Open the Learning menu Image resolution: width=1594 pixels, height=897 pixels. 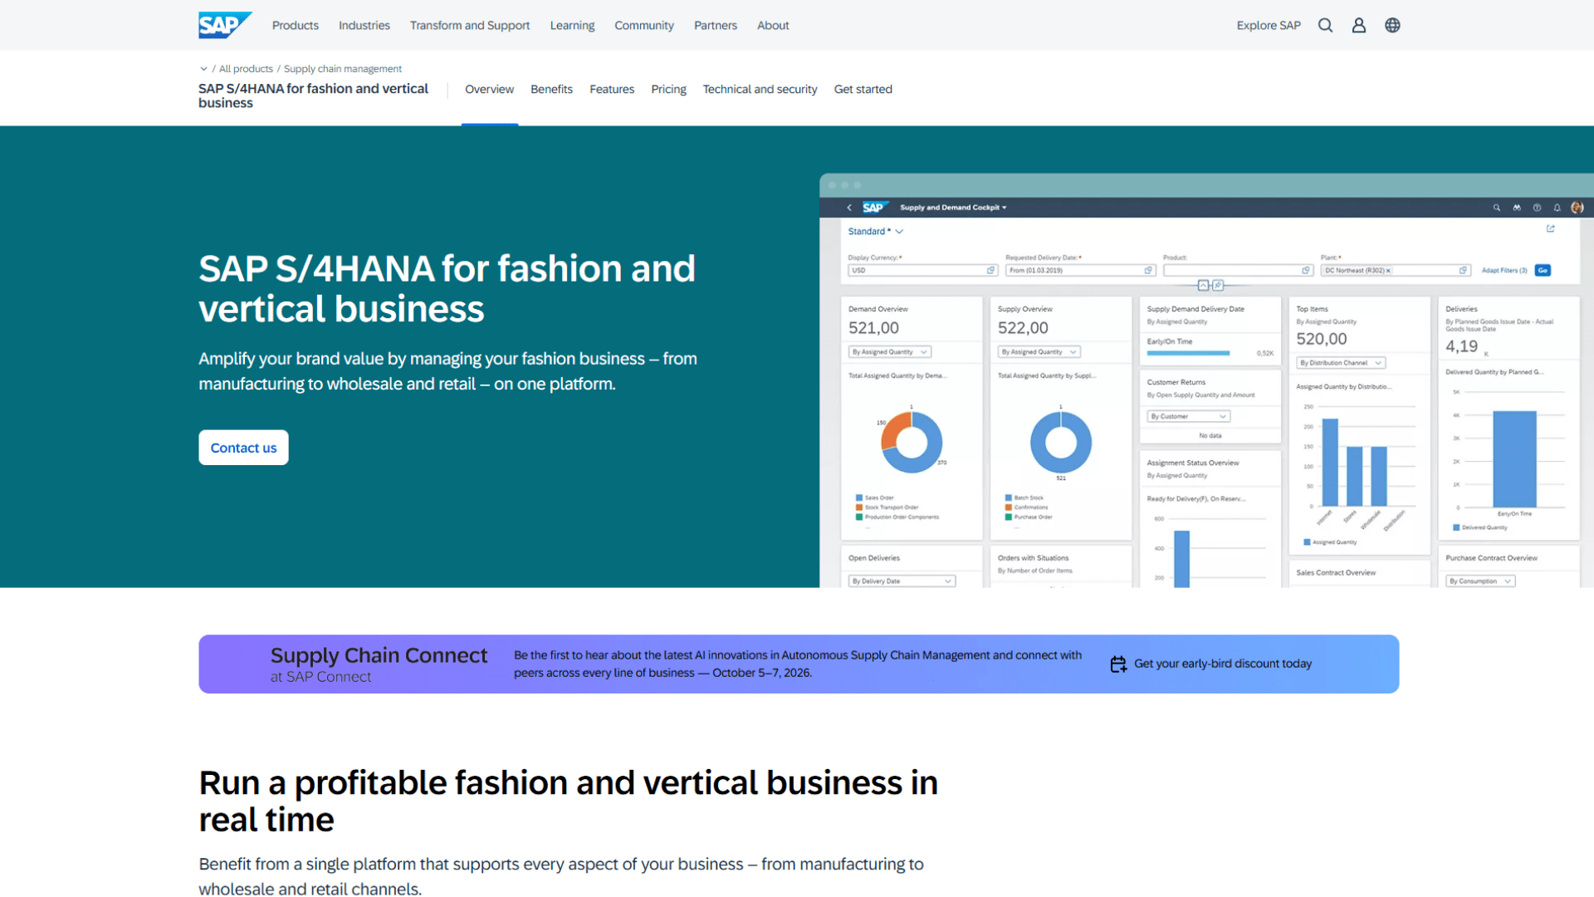572,26
